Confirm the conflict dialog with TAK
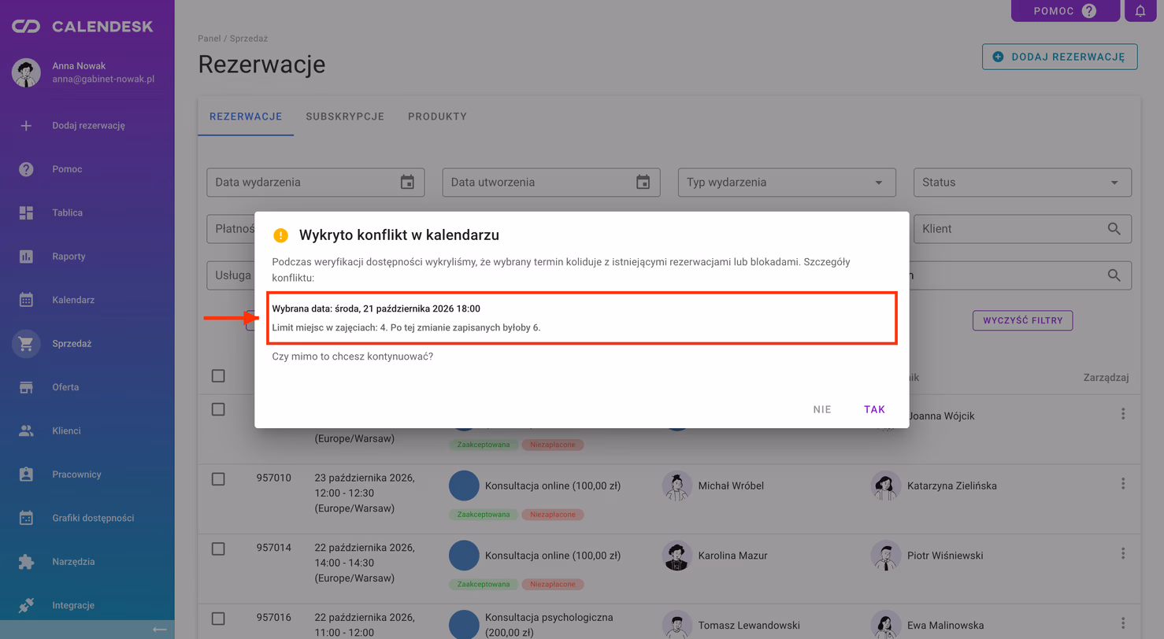1164x639 pixels. [874, 409]
